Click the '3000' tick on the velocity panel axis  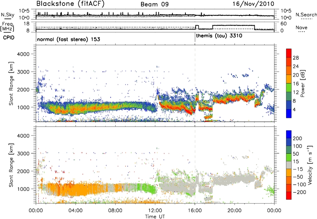pyautogui.click(x=23, y=153)
